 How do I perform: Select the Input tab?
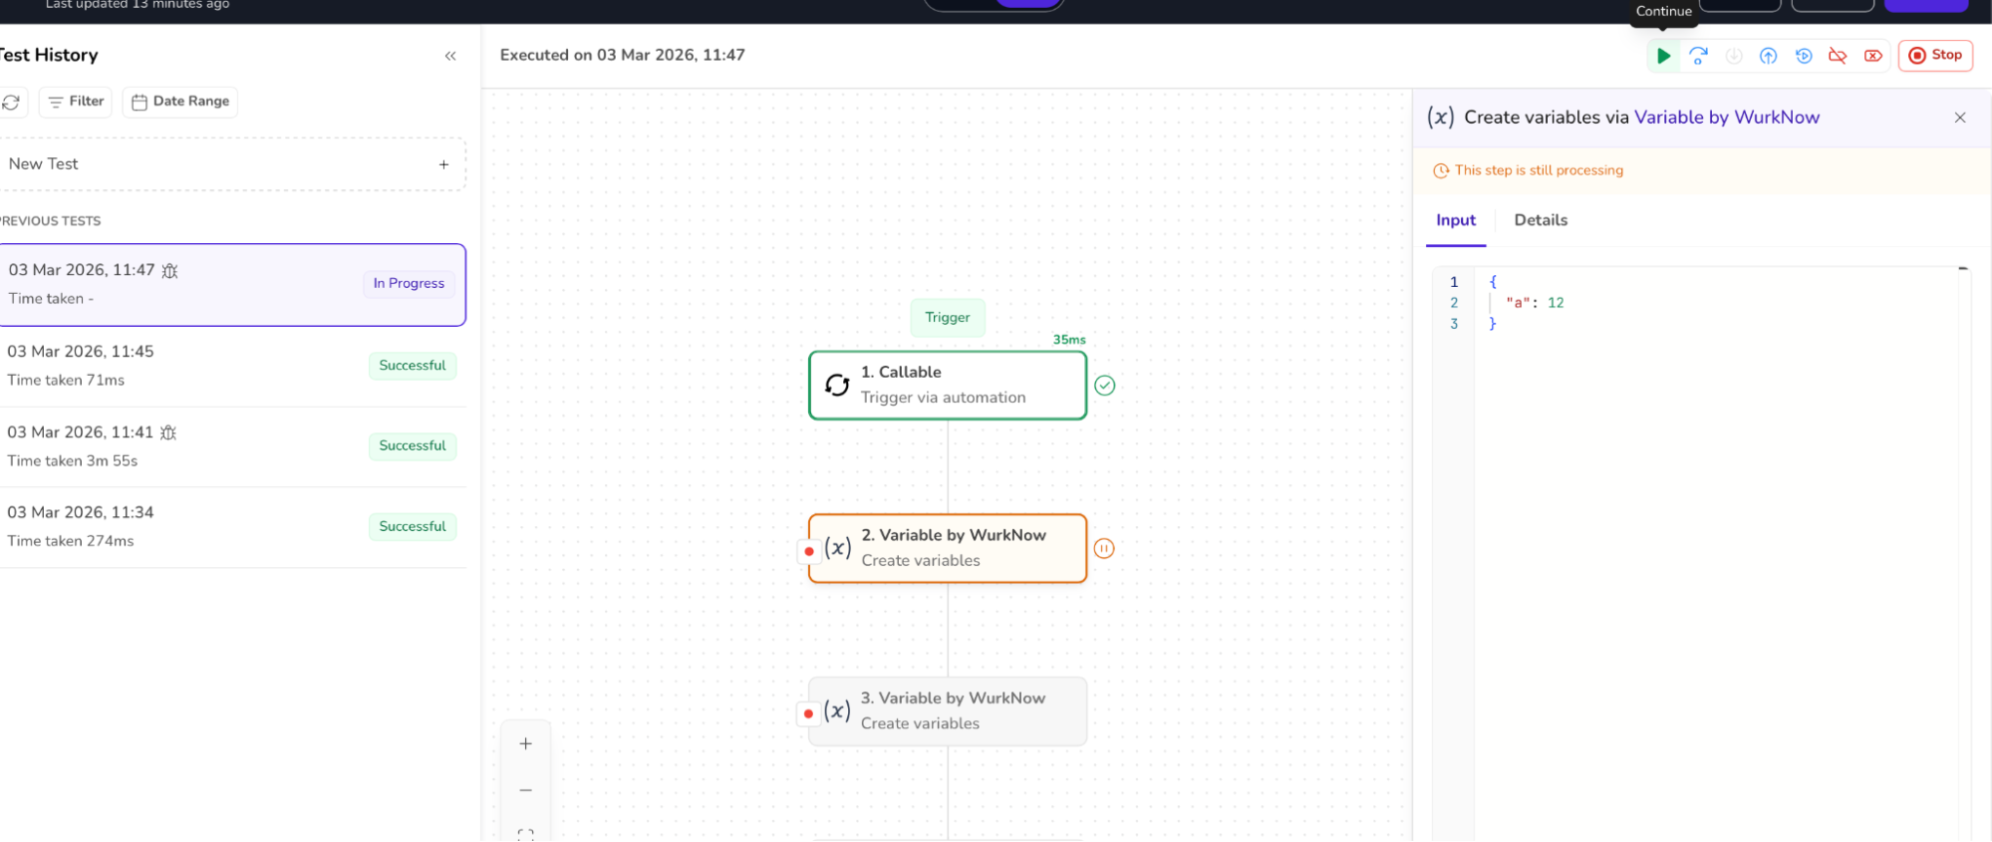1455,220
